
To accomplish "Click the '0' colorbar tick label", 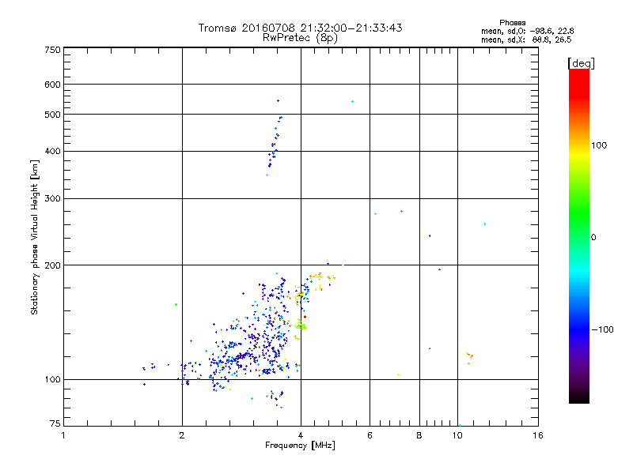I will 593,238.
